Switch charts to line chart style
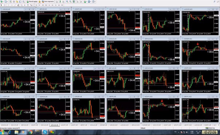220x135 pixels. click(63, 2)
